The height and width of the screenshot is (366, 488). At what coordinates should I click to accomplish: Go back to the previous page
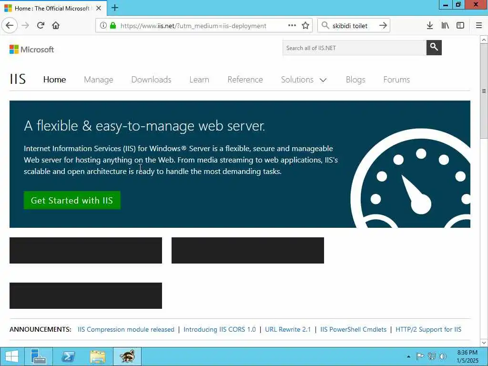[10, 26]
